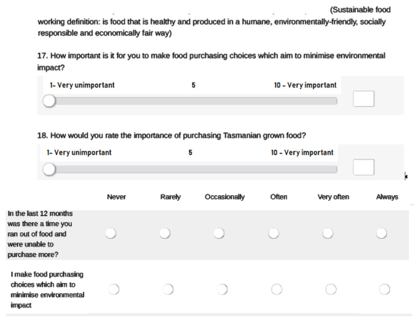Select "Very often" for minimising environmental impact choices

coord(331,289)
